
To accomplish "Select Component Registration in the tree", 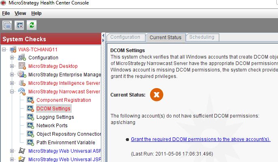I will click(64, 100).
